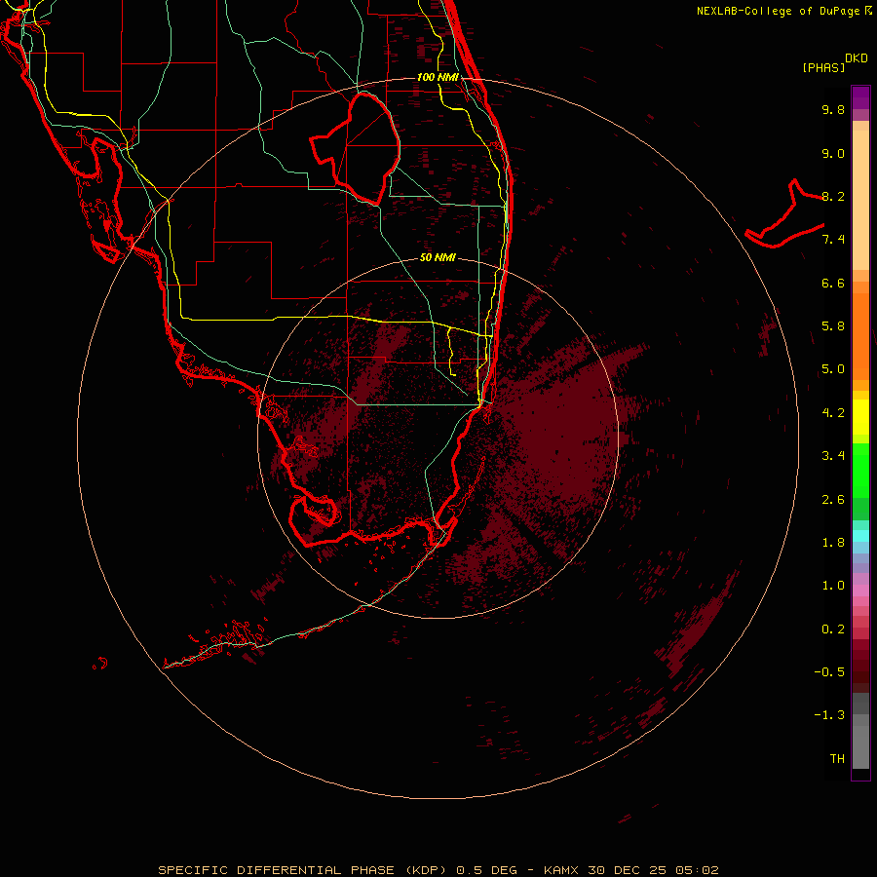Viewport: 877px width, 877px height.
Task: Click the 5.0 value on color scale
Action: click(833, 369)
